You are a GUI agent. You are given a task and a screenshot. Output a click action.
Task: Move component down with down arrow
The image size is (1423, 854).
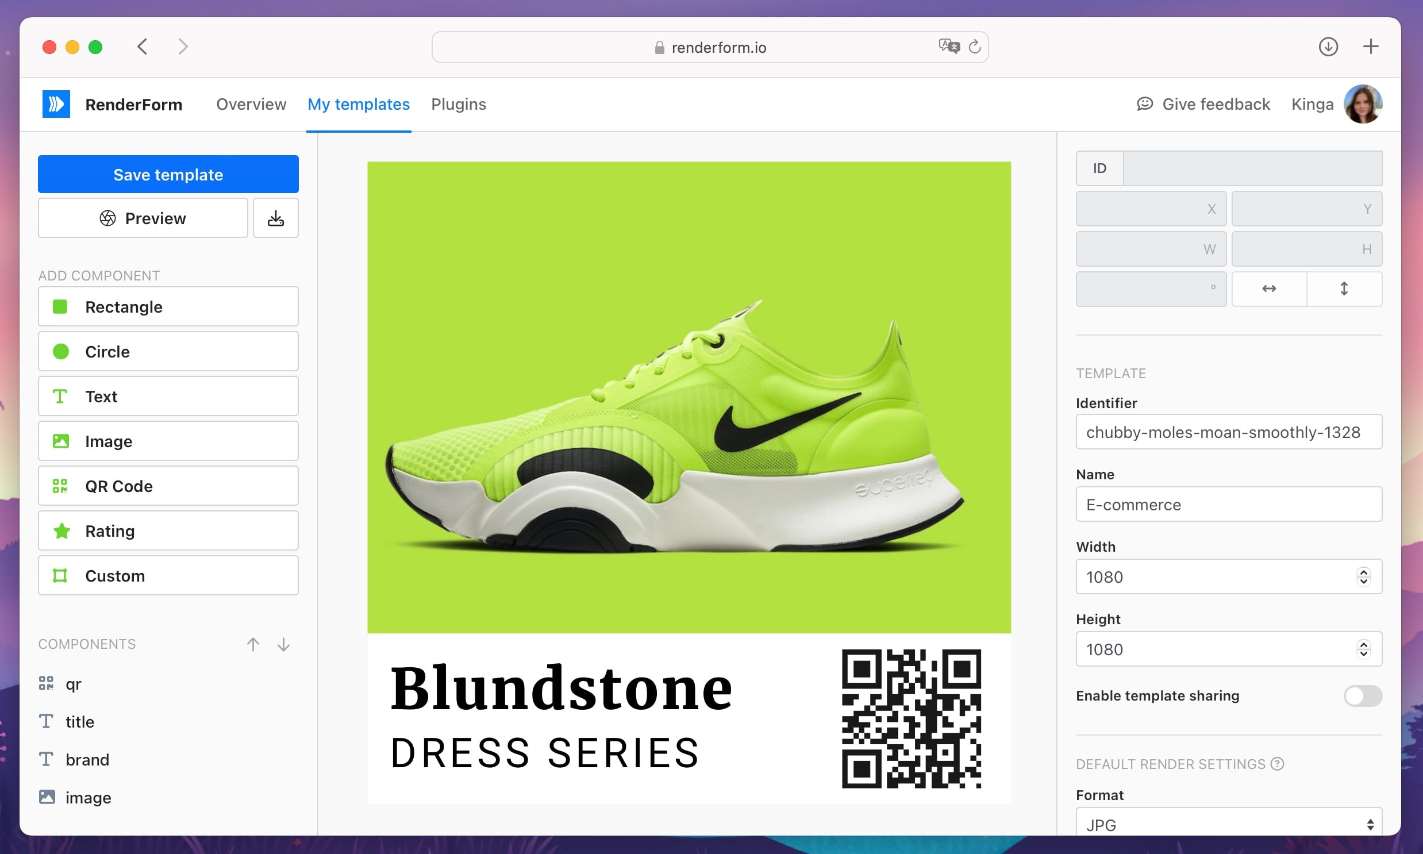284,645
